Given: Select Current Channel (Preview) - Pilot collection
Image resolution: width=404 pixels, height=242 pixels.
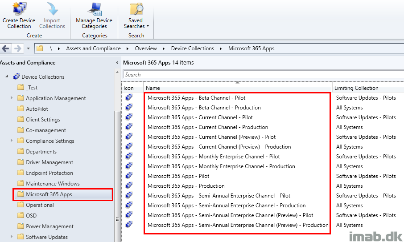Looking at the screenshot, I should (x=211, y=137).
